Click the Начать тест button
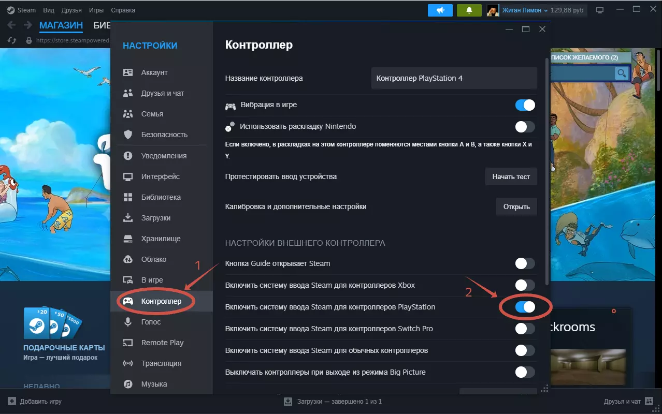Screen dimensions: 662x414 pos(511,176)
